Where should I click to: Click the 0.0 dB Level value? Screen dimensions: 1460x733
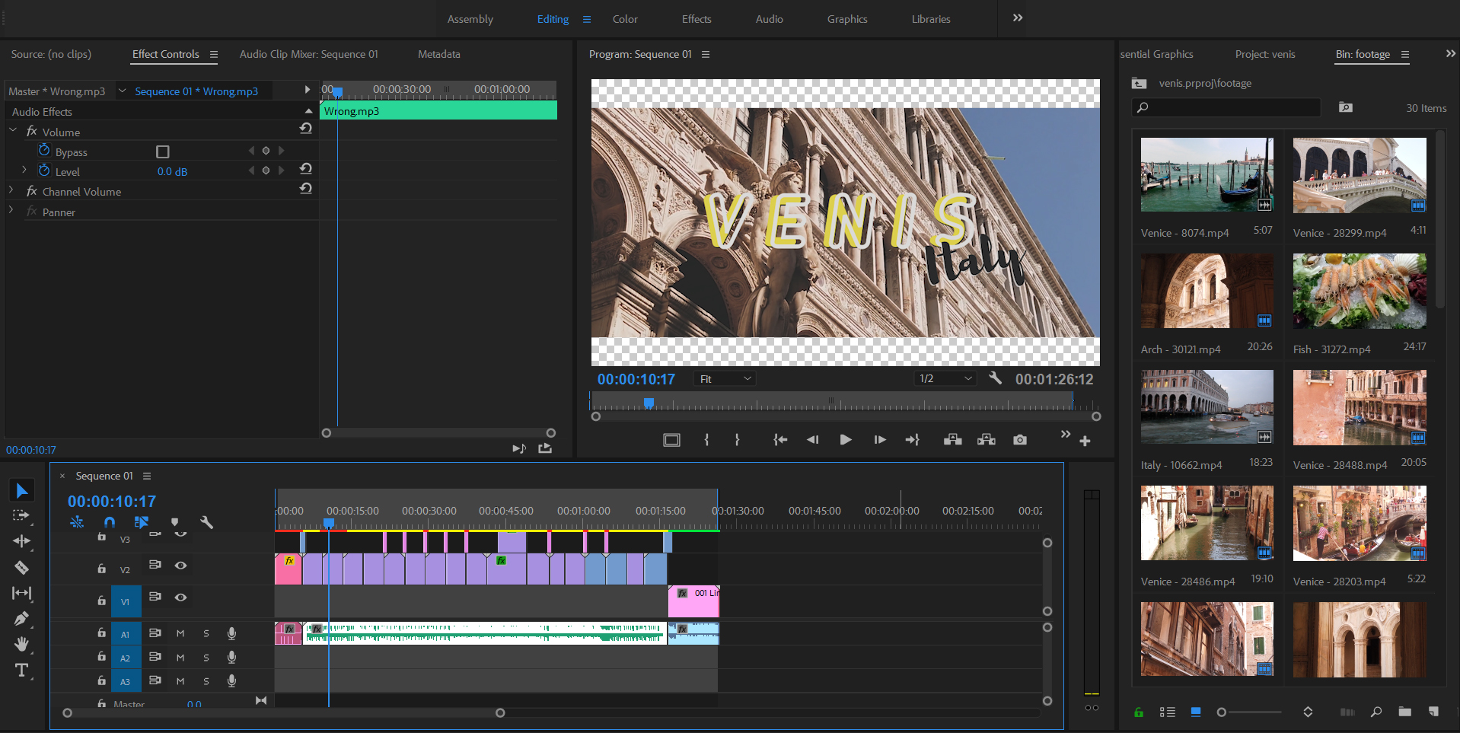[x=172, y=171]
